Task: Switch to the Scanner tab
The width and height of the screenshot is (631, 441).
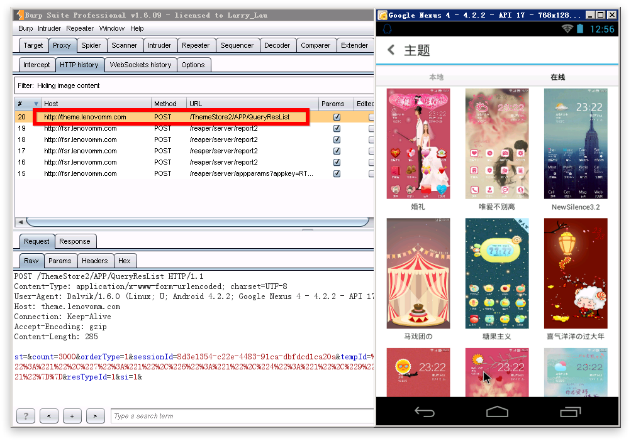Action: (x=125, y=45)
